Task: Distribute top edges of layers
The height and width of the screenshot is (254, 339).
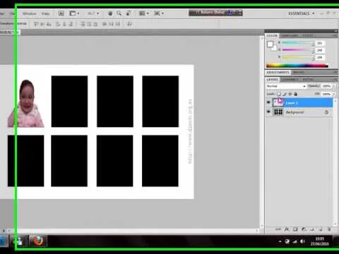Action: coord(83,24)
